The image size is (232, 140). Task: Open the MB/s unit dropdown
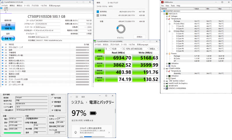[x=154, y=49]
